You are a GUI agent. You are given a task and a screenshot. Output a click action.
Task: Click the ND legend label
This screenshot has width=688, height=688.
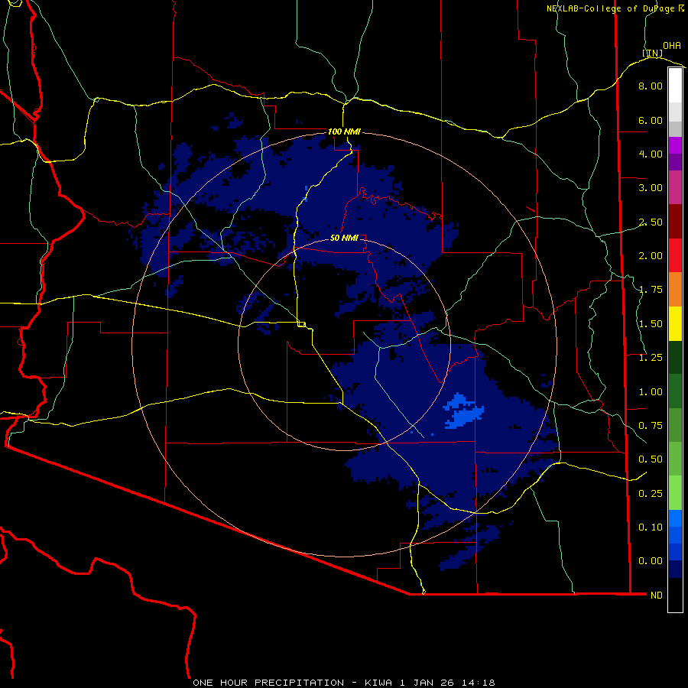[x=657, y=596]
